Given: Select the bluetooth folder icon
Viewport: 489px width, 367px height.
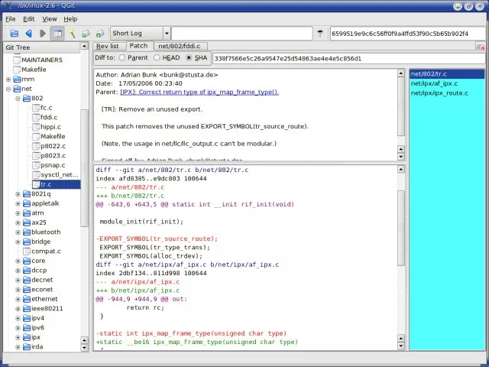Looking at the screenshot, I should (x=26, y=232).
